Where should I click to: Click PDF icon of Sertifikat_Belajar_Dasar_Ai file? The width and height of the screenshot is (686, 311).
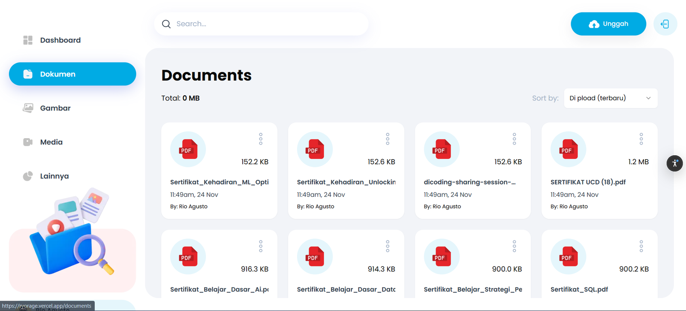[x=188, y=257]
